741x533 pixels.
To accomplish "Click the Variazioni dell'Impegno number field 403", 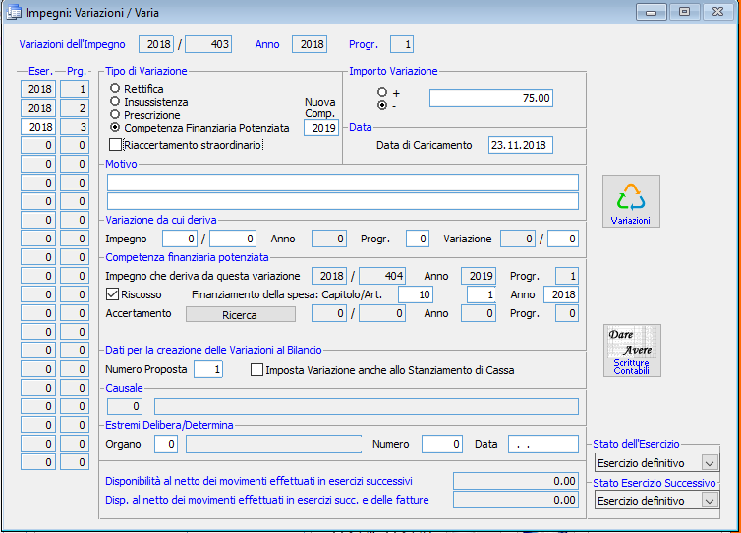I will (208, 44).
